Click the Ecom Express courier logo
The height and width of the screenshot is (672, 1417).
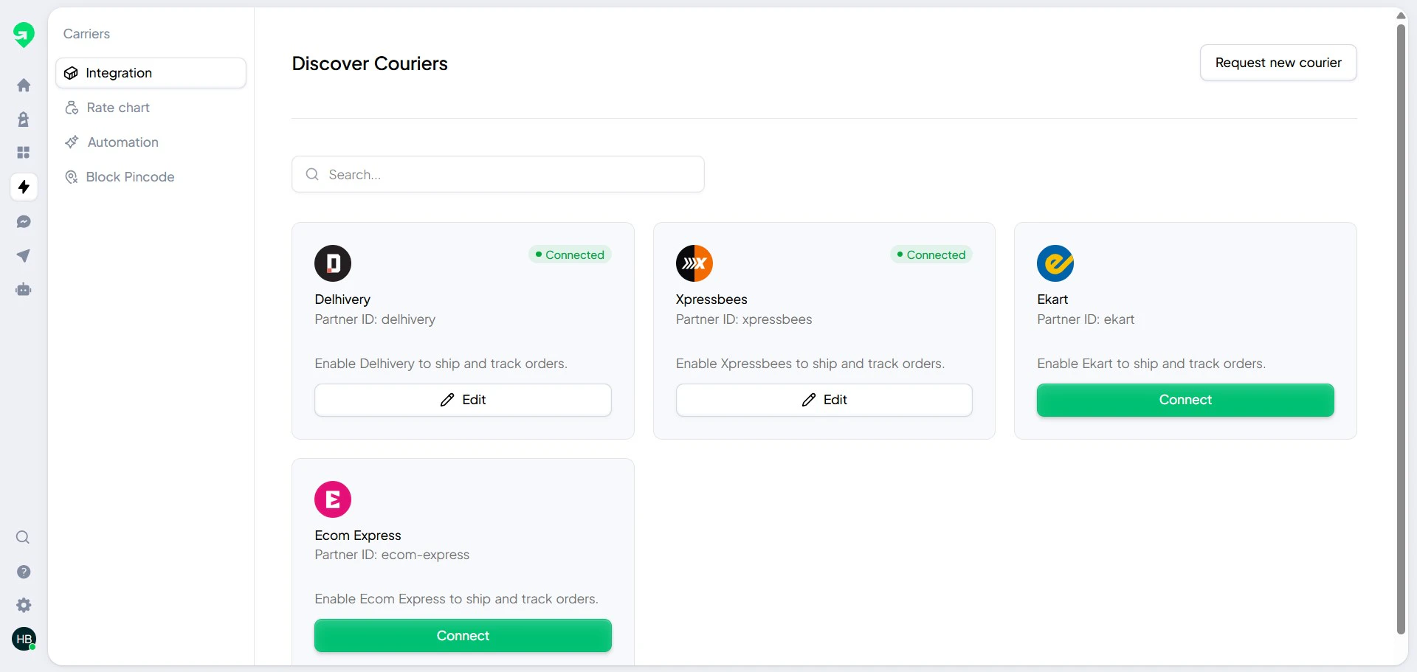click(x=333, y=499)
